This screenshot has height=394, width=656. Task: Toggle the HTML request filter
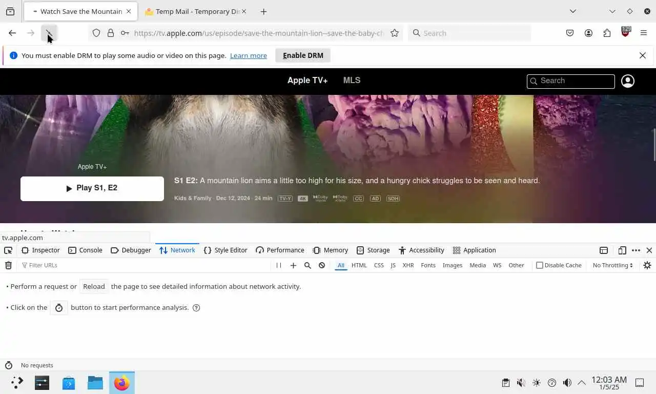(x=359, y=265)
